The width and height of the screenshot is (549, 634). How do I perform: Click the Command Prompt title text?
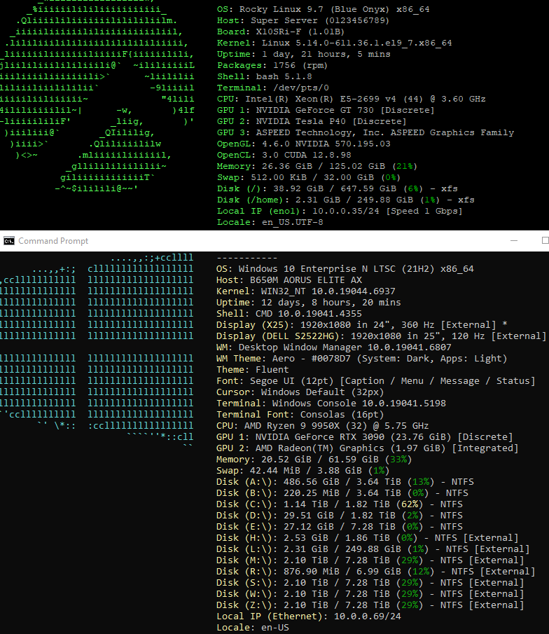point(53,241)
